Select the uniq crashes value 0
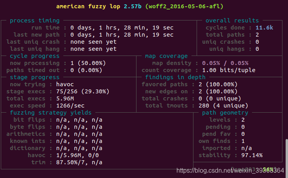The height and width of the screenshot is (178, 288). (x=257, y=42)
